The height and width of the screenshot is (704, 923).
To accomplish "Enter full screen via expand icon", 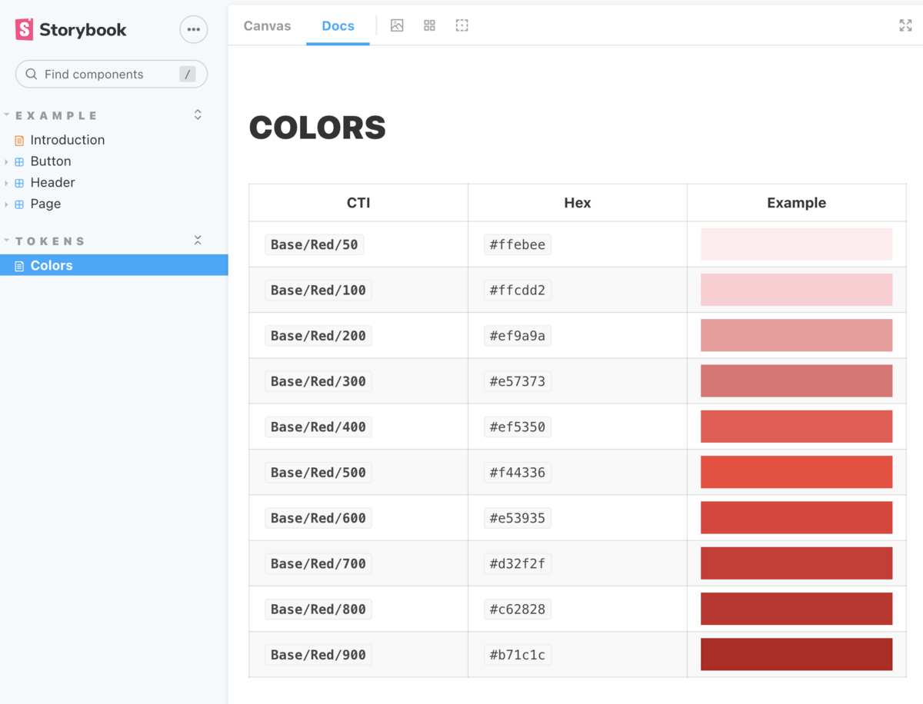I will point(905,25).
